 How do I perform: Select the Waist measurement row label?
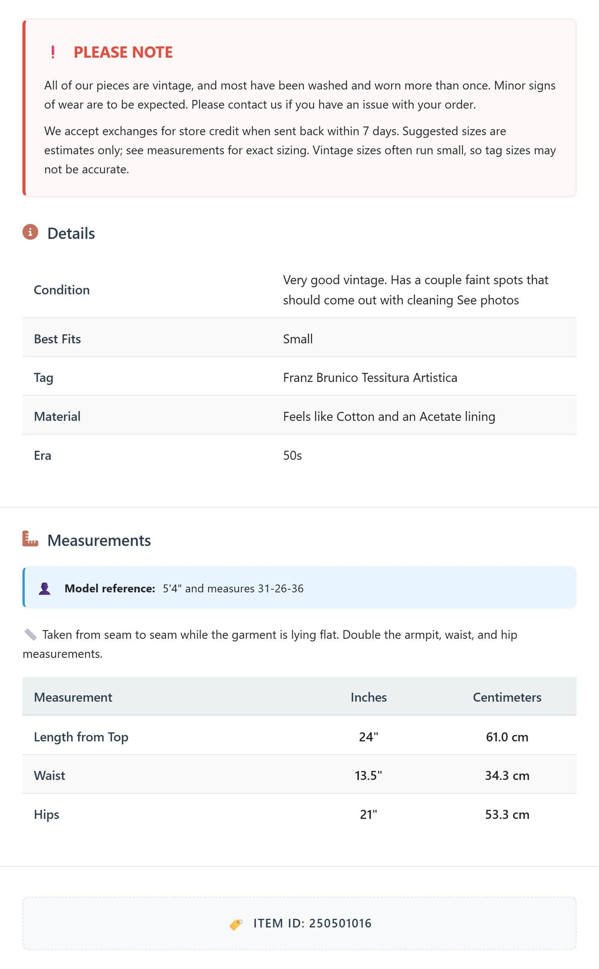click(50, 775)
